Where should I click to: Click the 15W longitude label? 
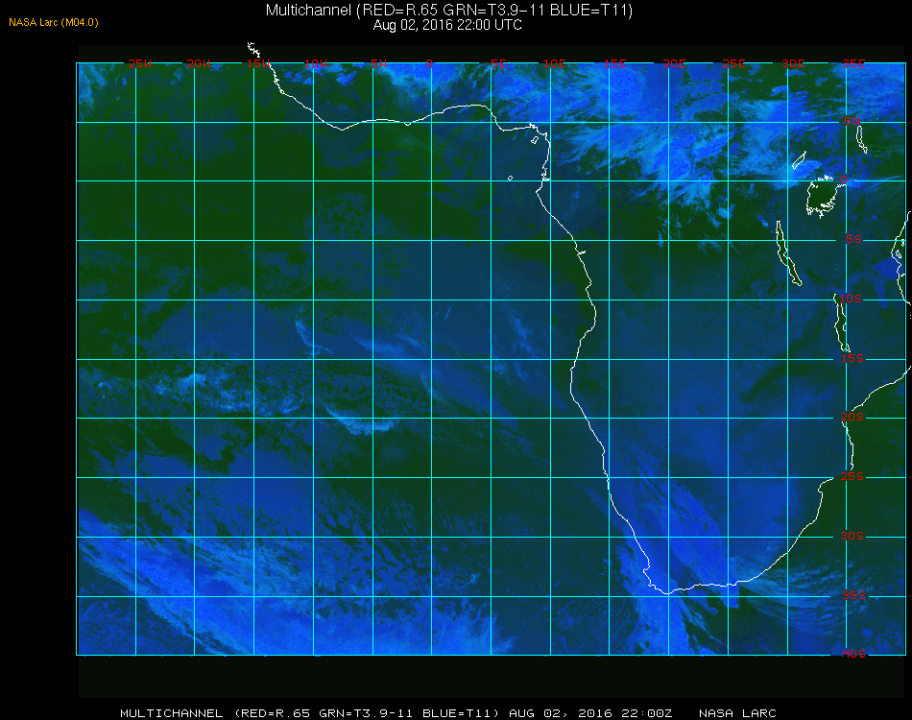point(257,63)
